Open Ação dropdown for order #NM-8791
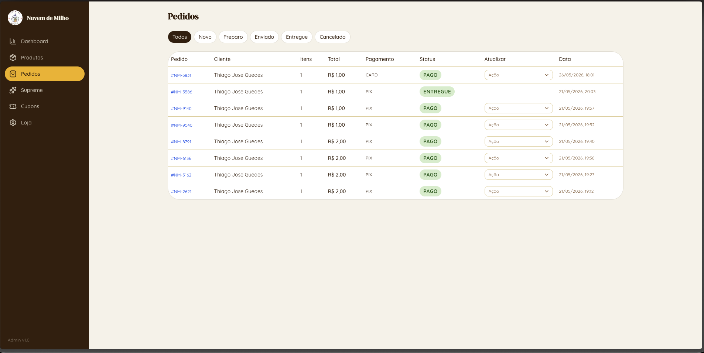This screenshot has height=353, width=704. [x=519, y=141]
